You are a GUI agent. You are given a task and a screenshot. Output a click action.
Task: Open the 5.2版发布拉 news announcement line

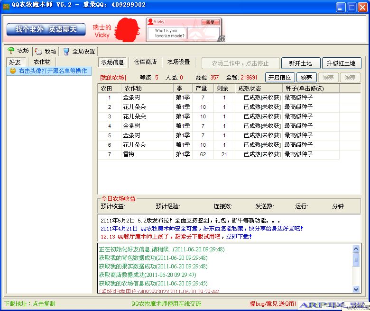(190, 221)
